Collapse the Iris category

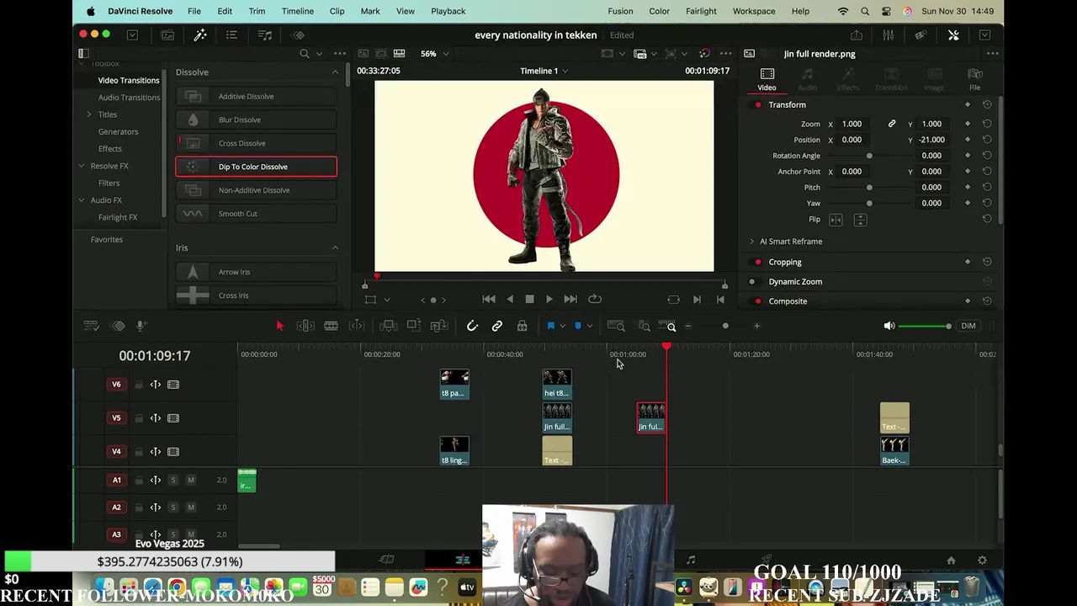point(335,247)
